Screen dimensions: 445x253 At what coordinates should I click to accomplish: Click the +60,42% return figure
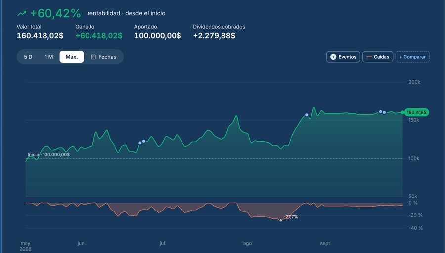(x=55, y=13)
